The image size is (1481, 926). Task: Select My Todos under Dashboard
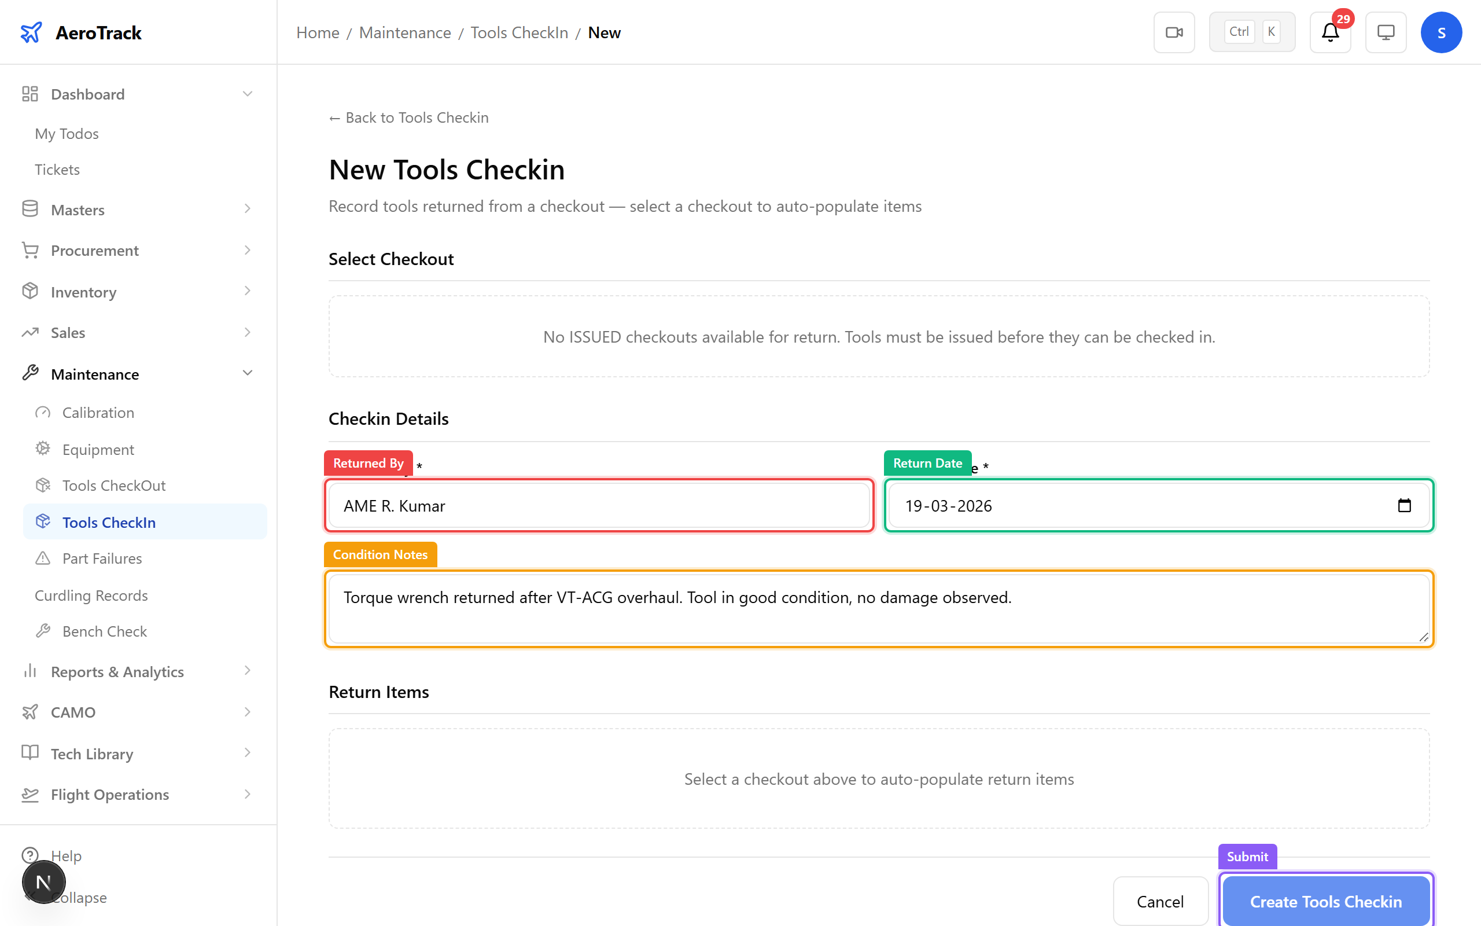pyautogui.click(x=66, y=134)
